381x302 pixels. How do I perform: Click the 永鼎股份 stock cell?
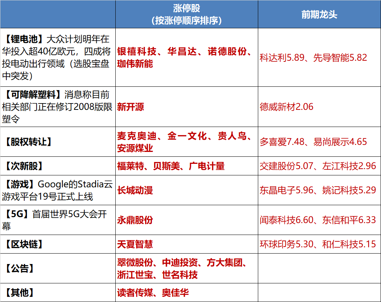[187, 220]
